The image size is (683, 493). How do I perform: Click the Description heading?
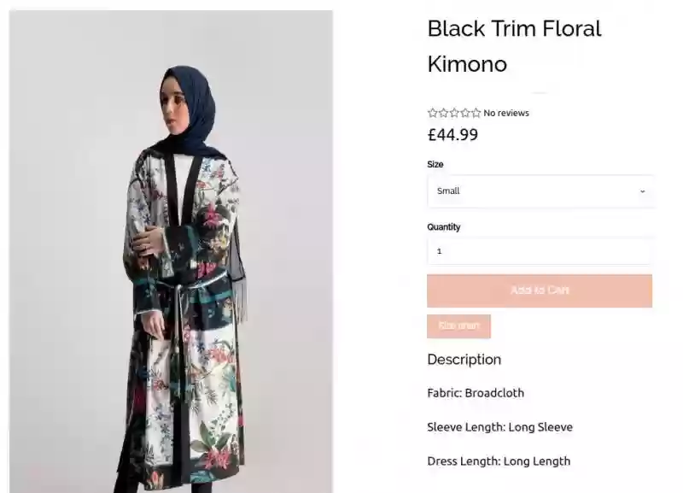pyautogui.click(x=464, y=360)
